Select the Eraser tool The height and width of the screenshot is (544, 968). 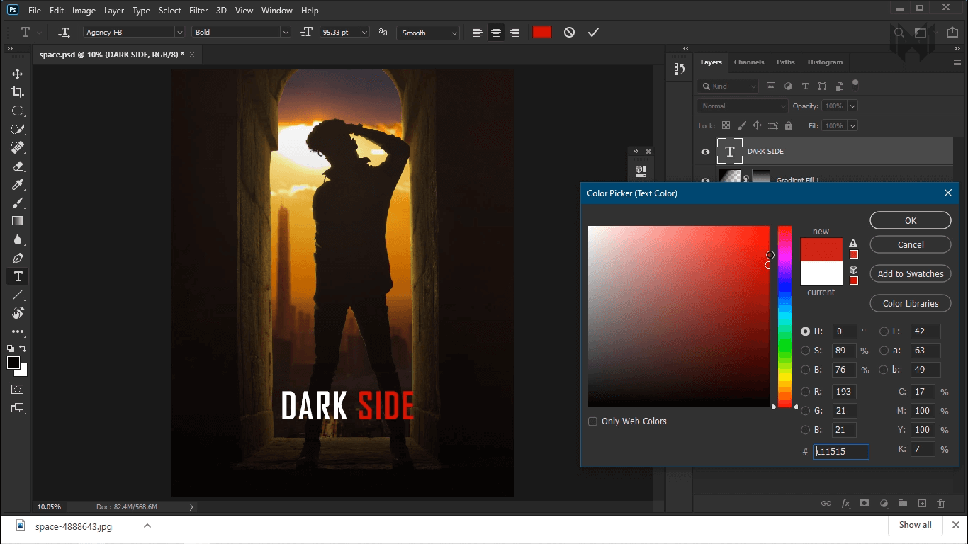point(18,166)
